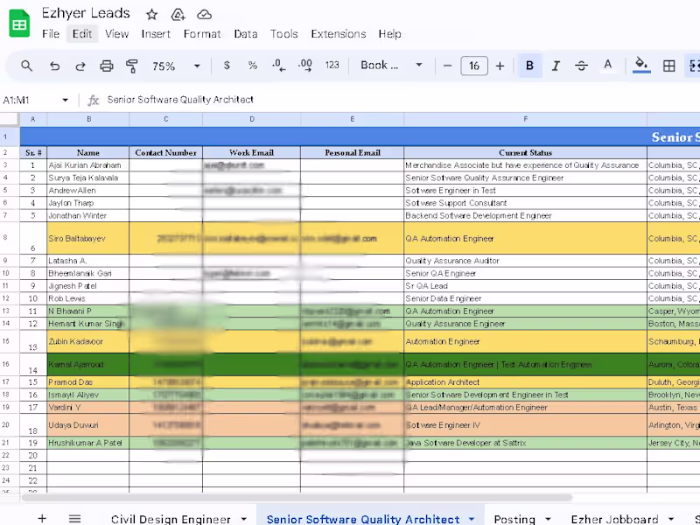Open the borders tool icon
700x525 pixels.
[669, 66]
